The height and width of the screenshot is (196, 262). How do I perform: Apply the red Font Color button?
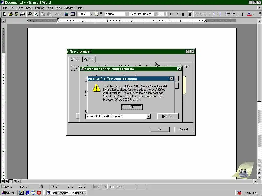249,14
